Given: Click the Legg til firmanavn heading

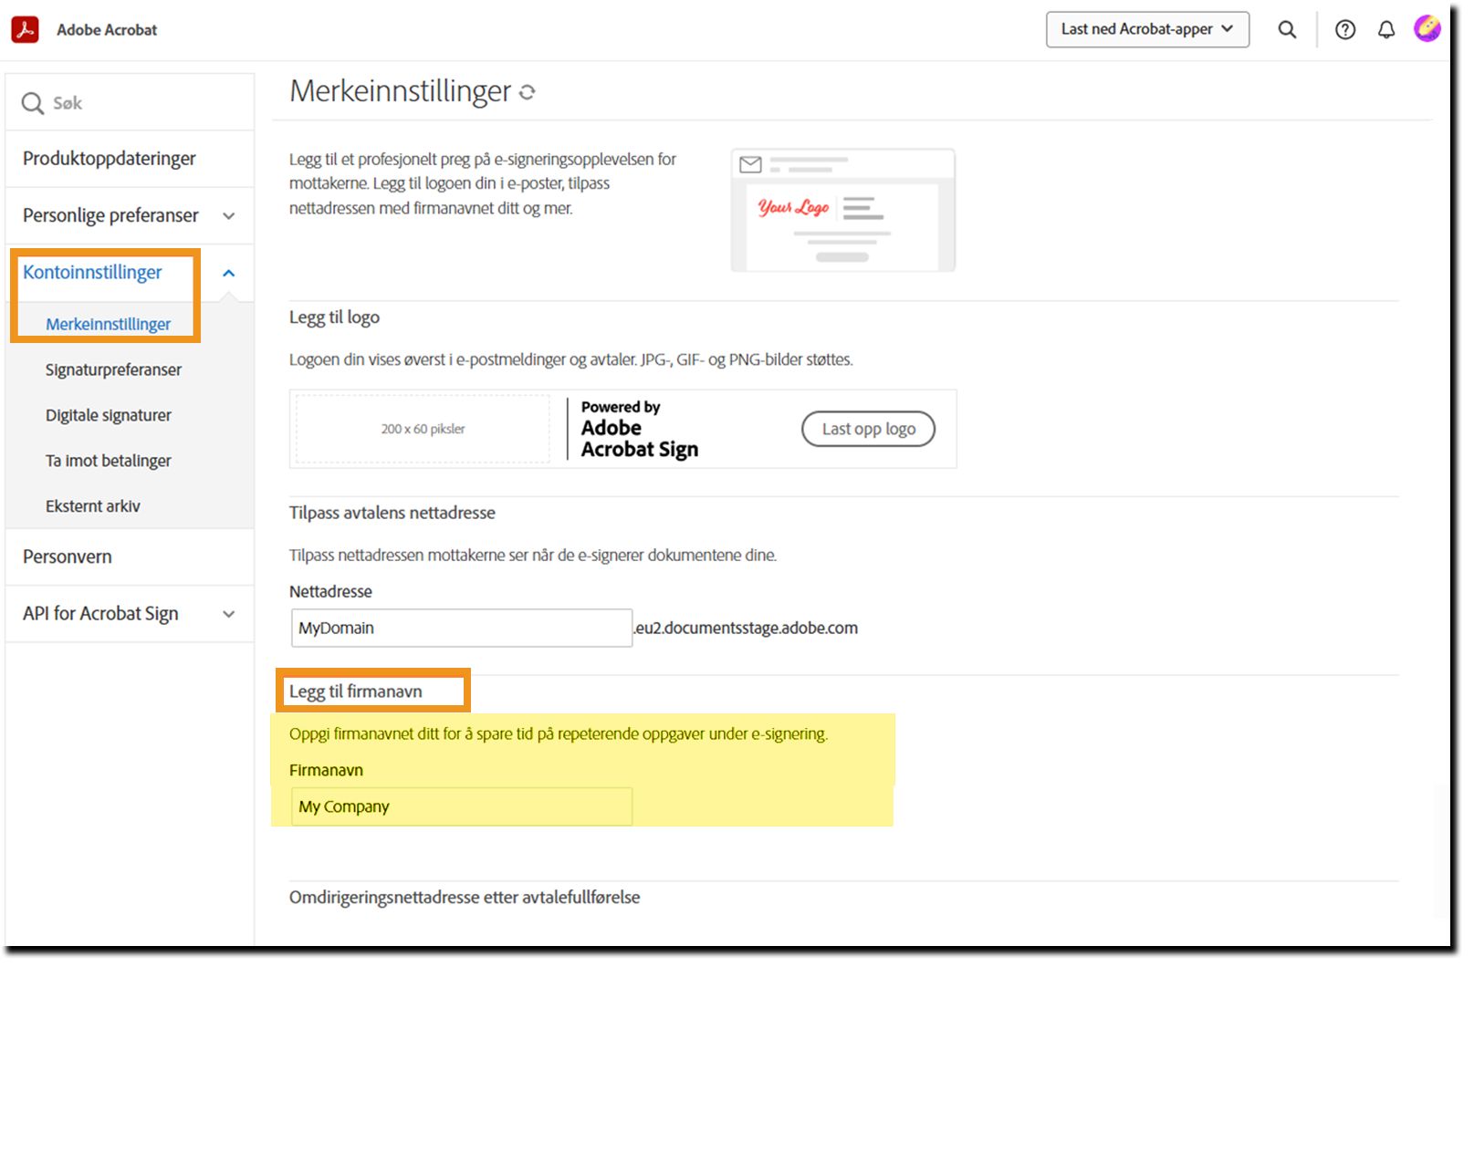Looking at the screenshot, I should (356, 691).
